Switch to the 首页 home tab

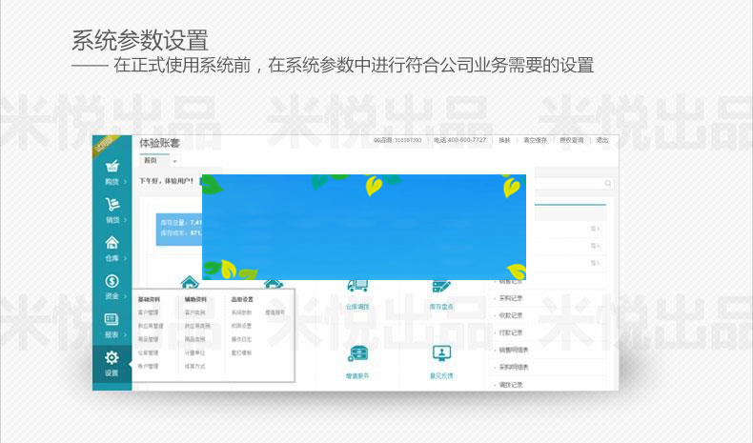pyautogui.click(x=151, y=161)
